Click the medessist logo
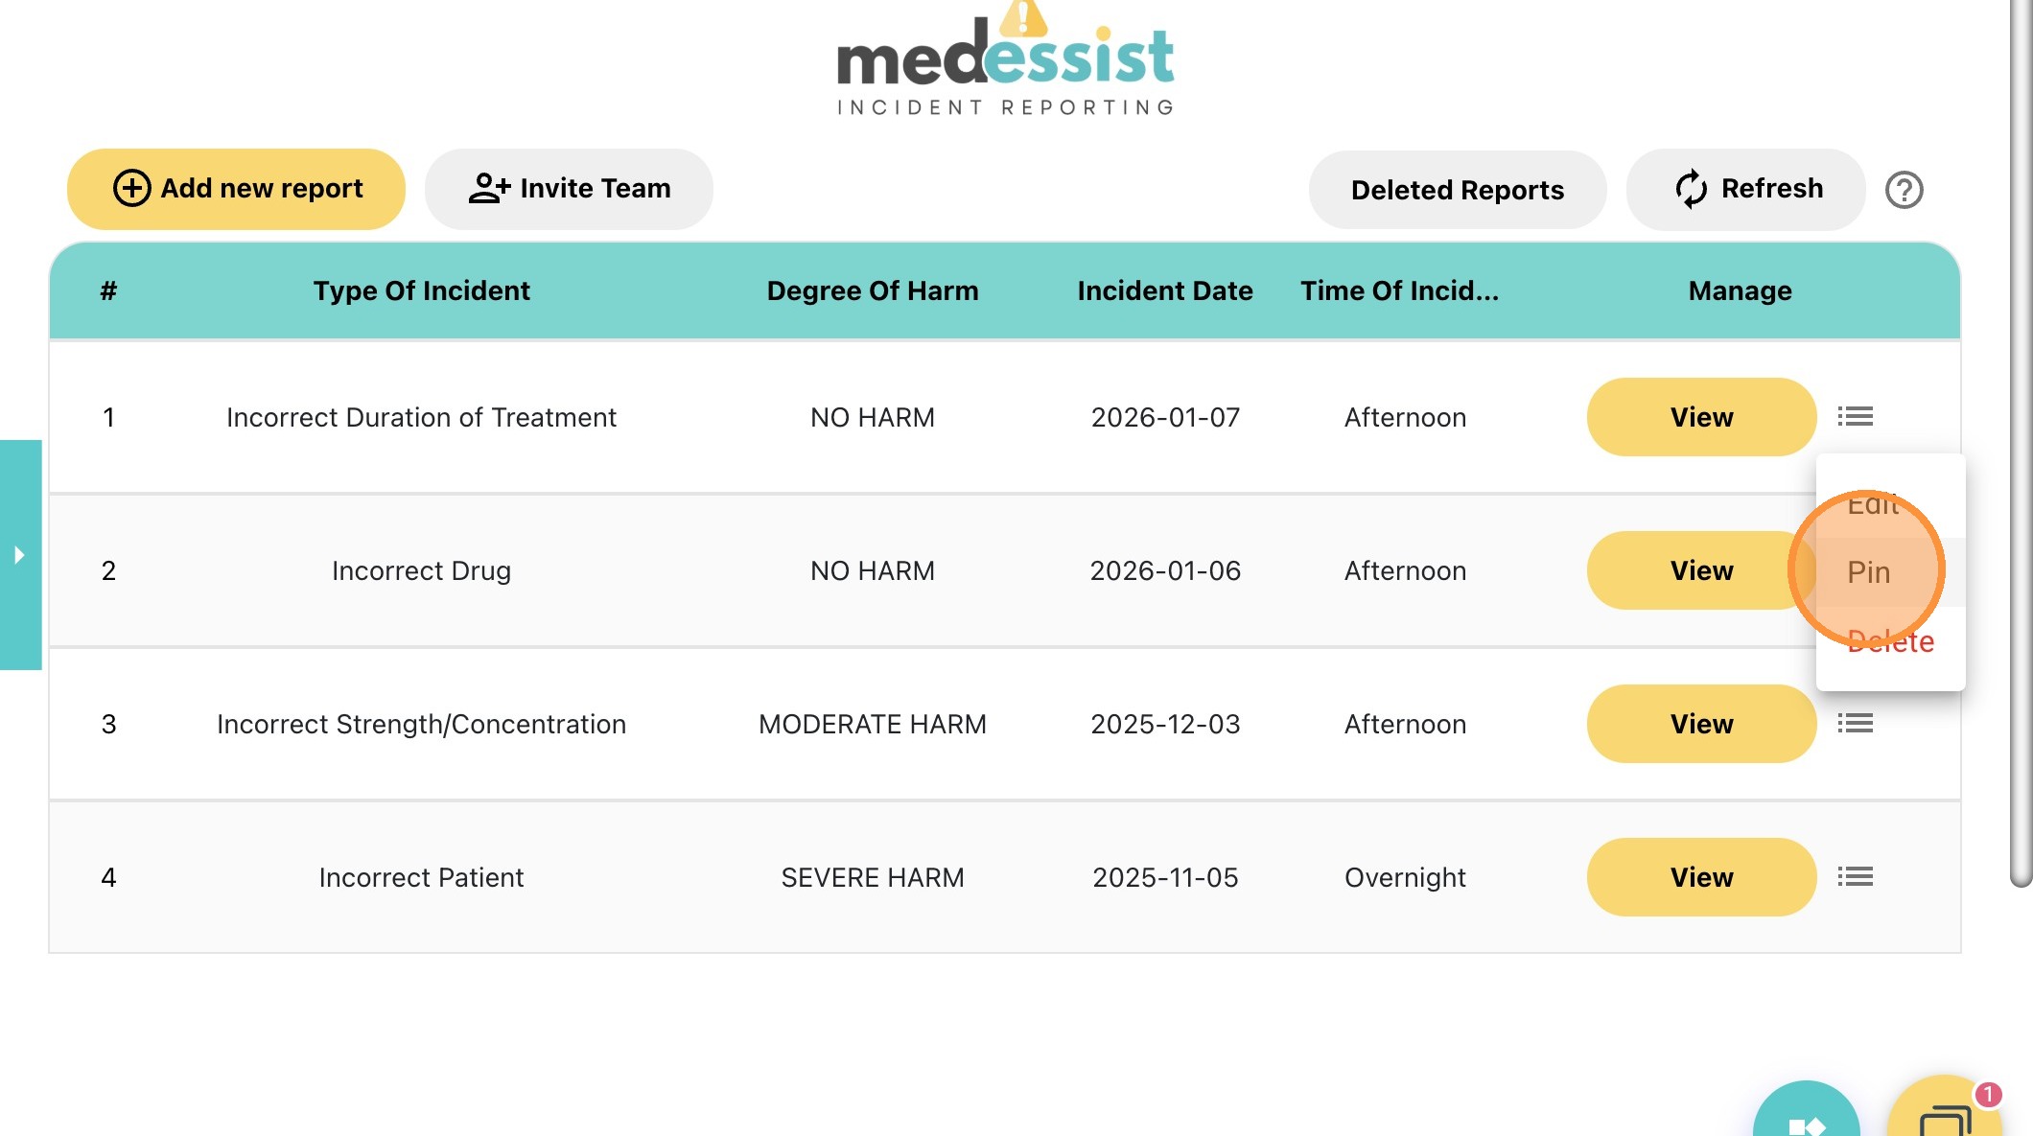Image resolution: width=2033 pixels, height=1136 pixels. coord(1005,63)
